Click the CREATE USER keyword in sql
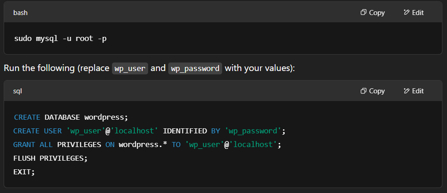The height and width of the screenshot is (193, 447). 37,131
